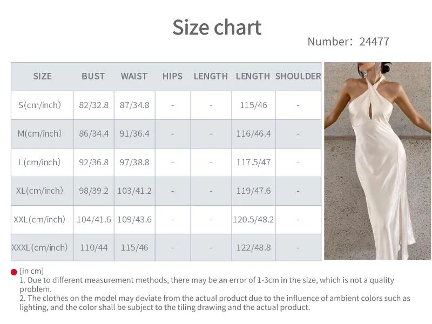Screen dimensions: 432x324
Task: Click the 120.5/48.2 length cell
Action: [x=253, y=220]
